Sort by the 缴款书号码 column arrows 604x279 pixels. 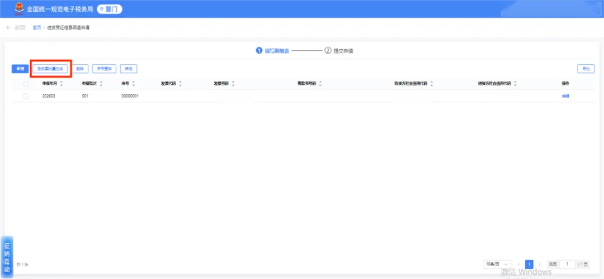pyautogui.click(x=320, y=84)
